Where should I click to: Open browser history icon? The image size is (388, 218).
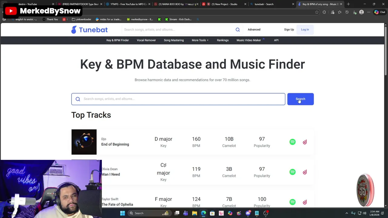[347, 12]
